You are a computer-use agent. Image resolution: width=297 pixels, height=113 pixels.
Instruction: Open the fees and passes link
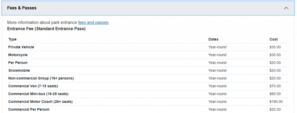[x=93, y=22]
